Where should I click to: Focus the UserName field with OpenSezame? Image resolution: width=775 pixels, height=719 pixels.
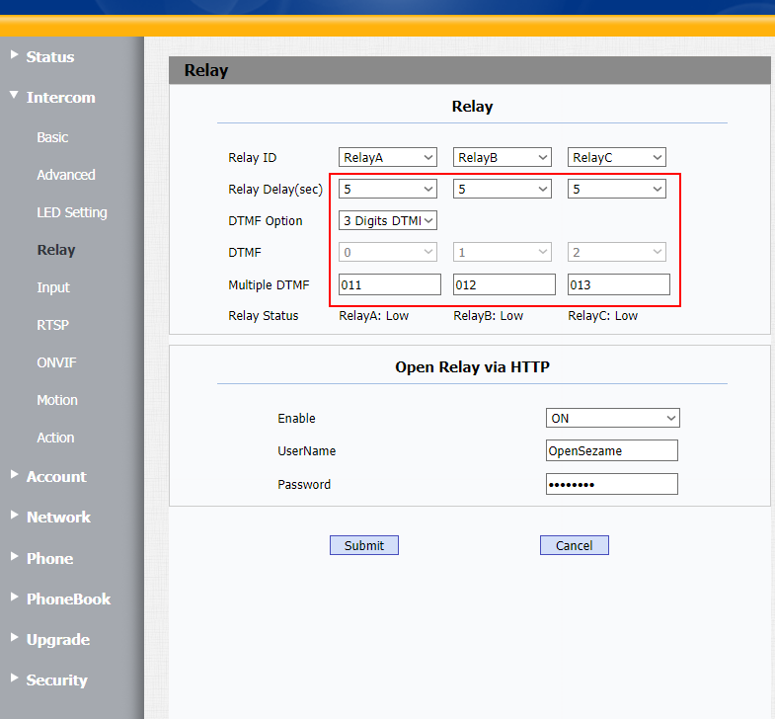(x=611, y=451)
